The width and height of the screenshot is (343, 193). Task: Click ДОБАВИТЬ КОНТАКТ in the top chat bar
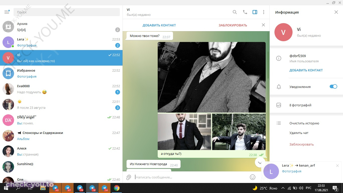coord(159,25)
